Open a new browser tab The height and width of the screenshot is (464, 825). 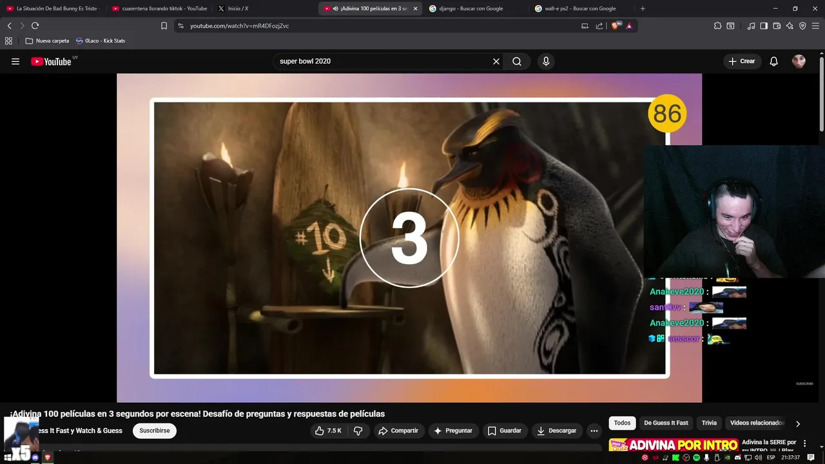643,8
